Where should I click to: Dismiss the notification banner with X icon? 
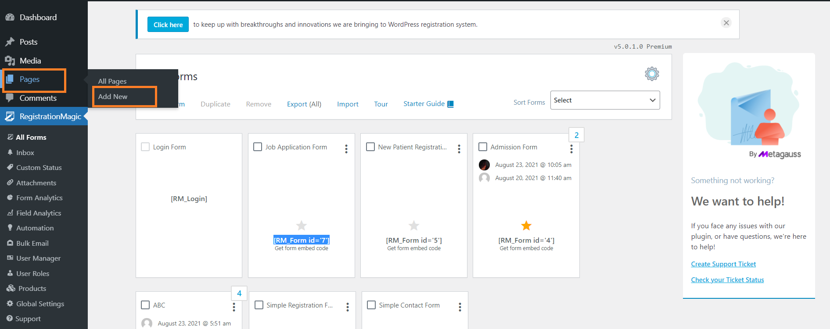tap(726, 23)
